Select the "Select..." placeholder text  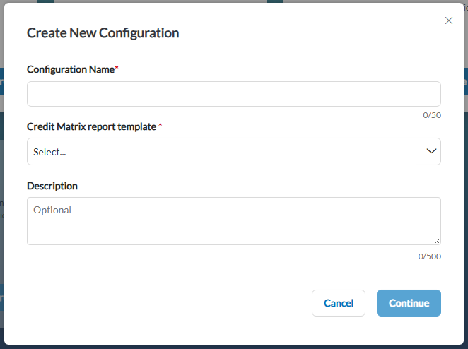pyautogui.click(x=49, y=152)
